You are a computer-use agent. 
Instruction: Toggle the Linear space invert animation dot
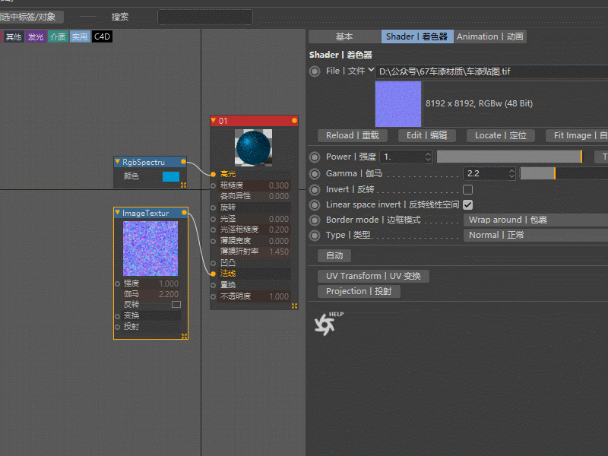pyautogui.click(x=315, y=204)
